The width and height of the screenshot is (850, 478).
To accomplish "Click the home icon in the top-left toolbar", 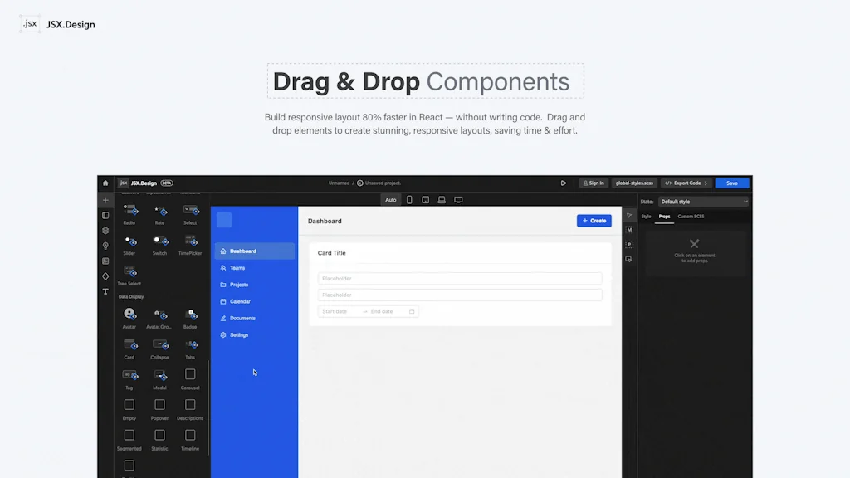I will point(105,183).
